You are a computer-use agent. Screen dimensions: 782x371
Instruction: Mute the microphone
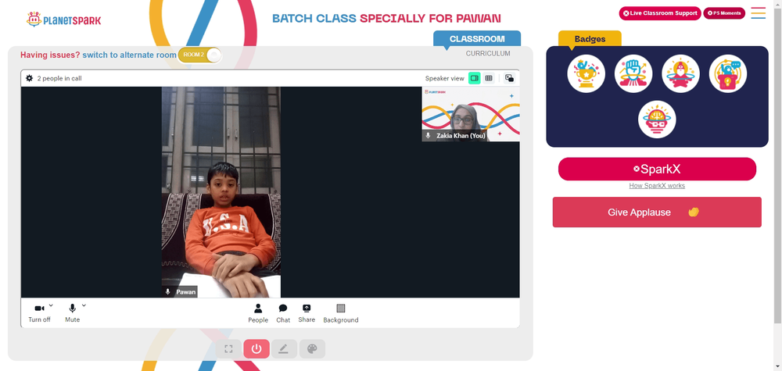[72, 313]
